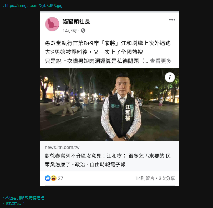Image resolution: width=213 pixels, height=208 pixels.
Task: Open the three-dot post options menu
Action: 172,20
